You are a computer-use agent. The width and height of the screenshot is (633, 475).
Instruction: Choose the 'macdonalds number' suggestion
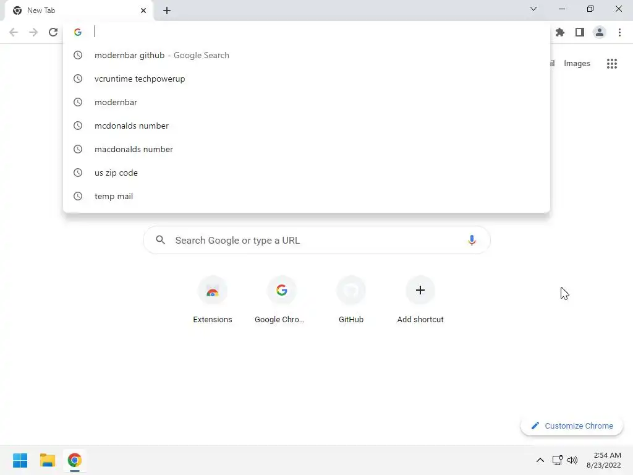307,149
